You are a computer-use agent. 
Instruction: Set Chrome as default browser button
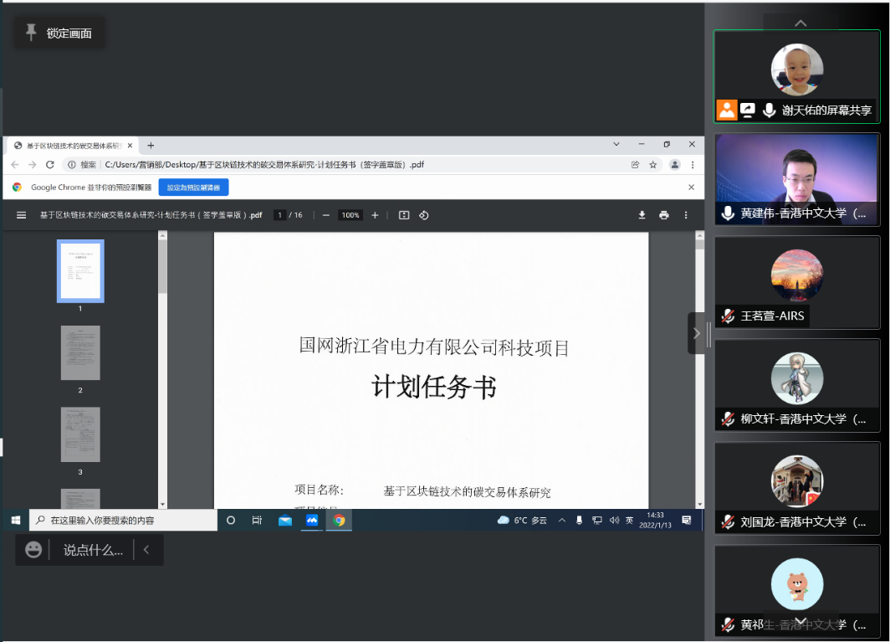193,187
